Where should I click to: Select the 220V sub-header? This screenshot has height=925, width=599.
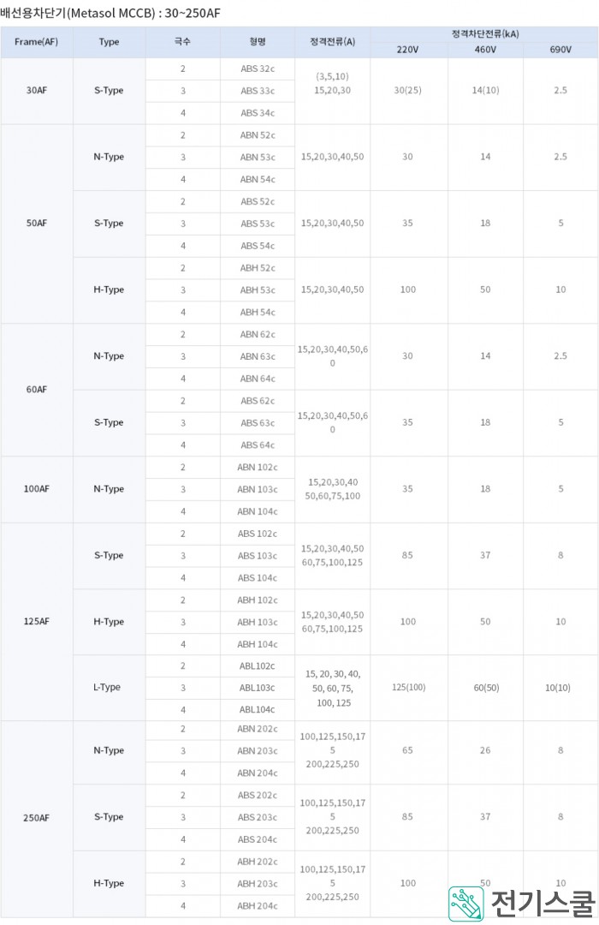click(407, 50)
